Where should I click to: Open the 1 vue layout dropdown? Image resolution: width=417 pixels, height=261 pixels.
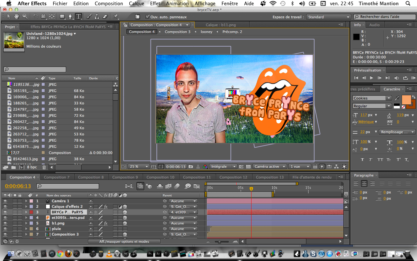click(300, 166)
